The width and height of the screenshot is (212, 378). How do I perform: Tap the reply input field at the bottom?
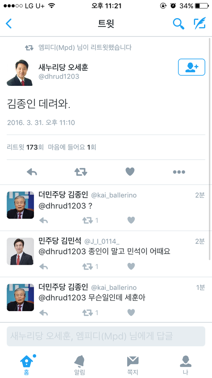click(x=106, y=336)
